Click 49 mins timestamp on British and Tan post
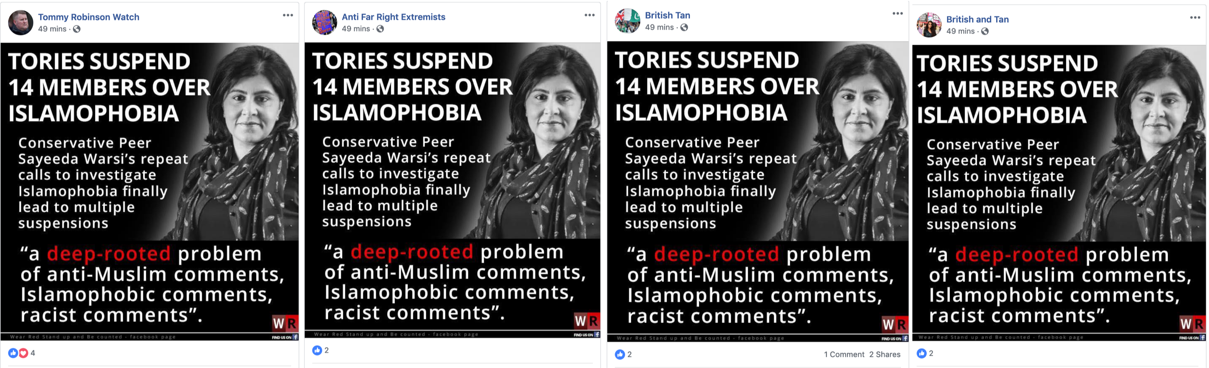Screen dimensions: 1209x368 [x=960, y=31]
